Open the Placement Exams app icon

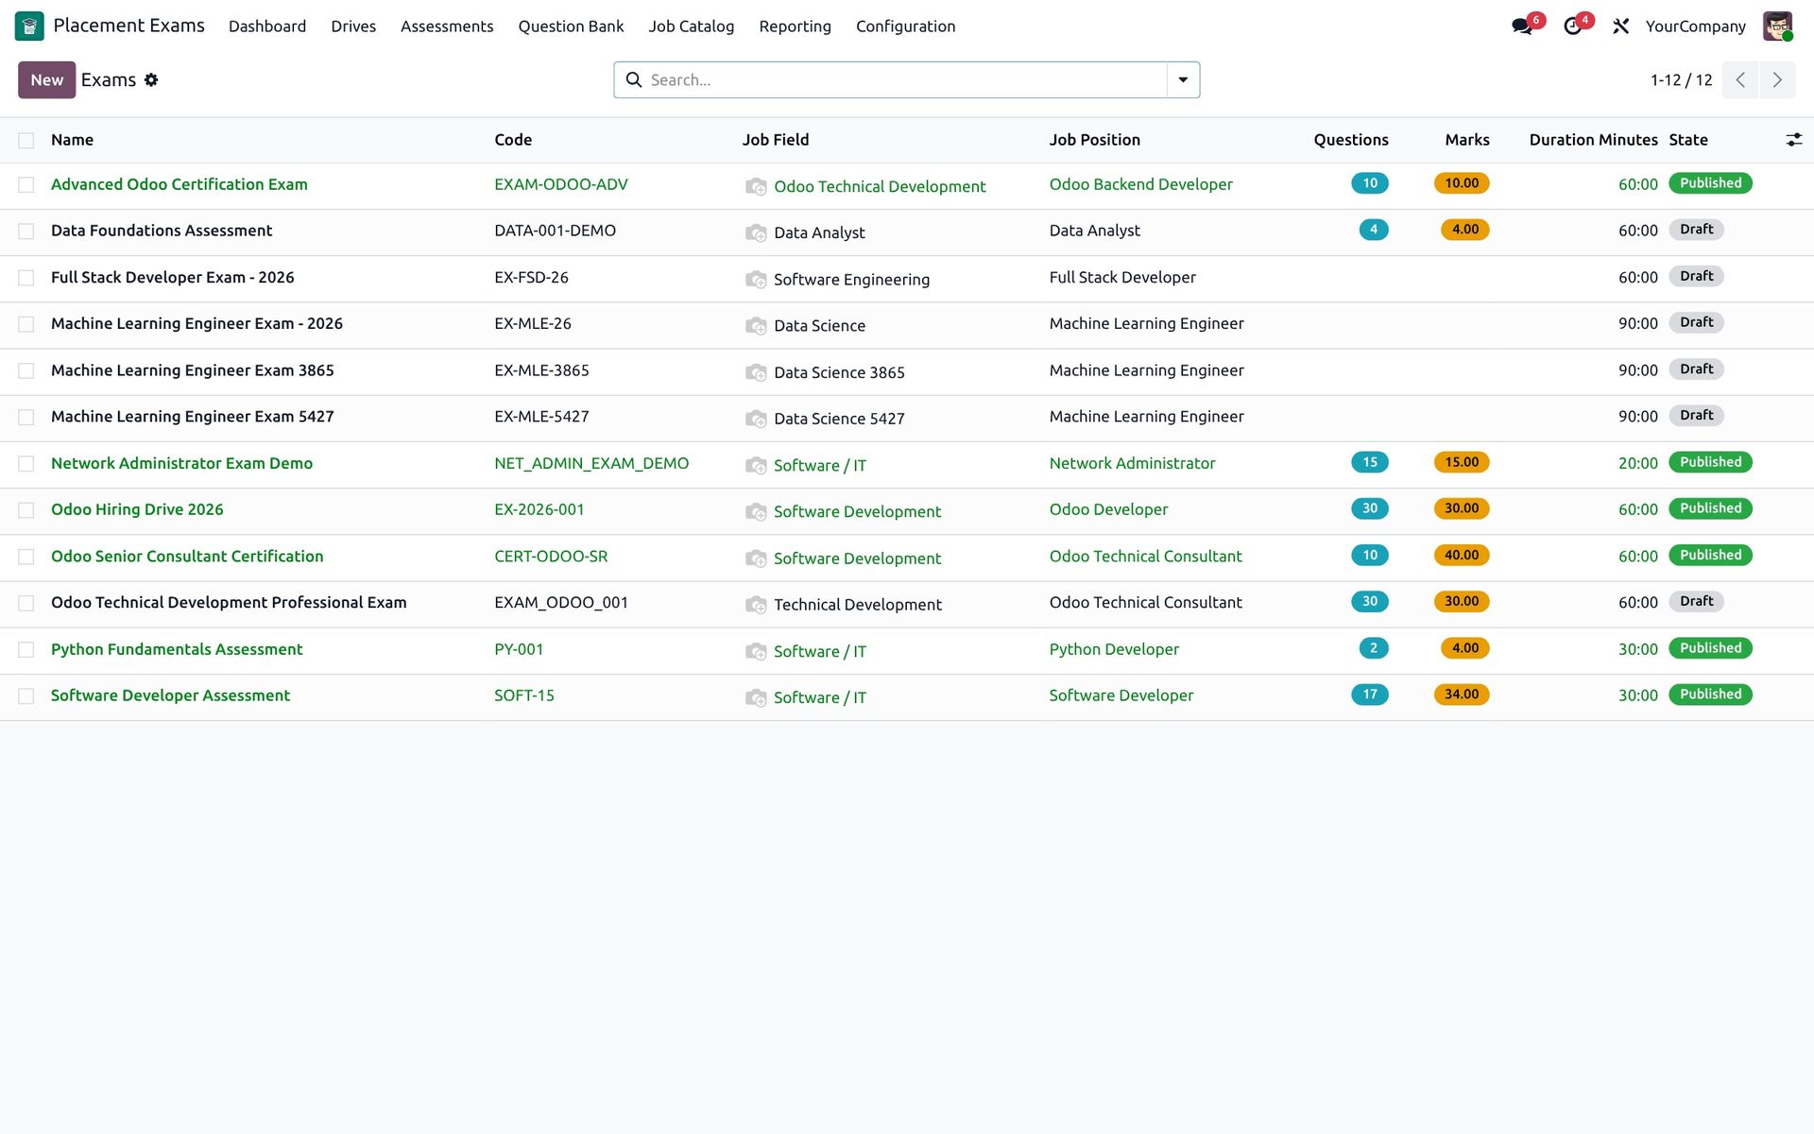pos(29,26)
